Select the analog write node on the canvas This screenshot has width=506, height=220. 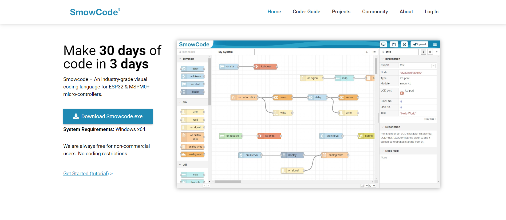[335, 155]
